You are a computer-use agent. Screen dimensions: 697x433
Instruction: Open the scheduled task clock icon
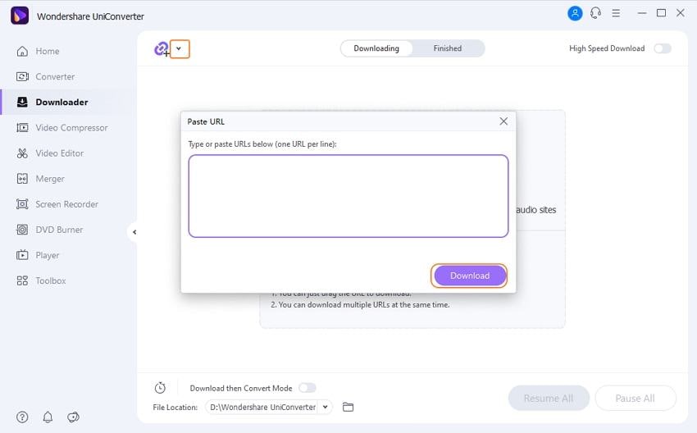point(160,388)
